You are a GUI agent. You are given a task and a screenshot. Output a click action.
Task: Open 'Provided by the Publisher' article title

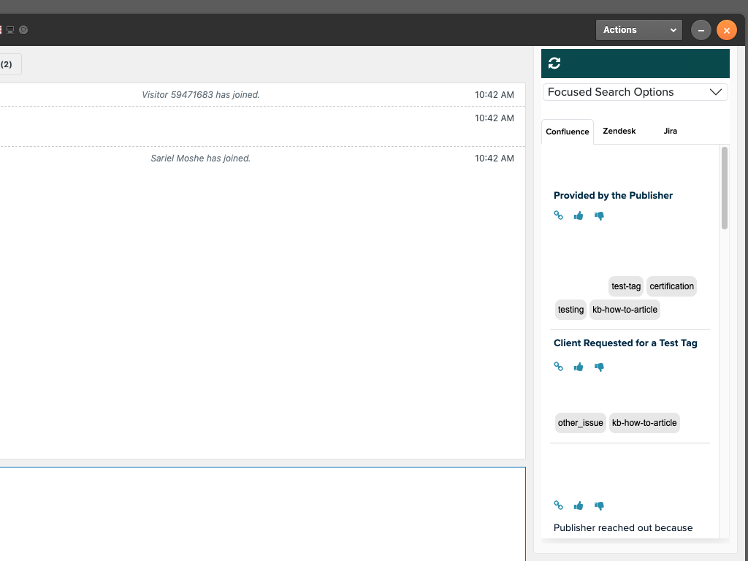click(x=613, y=195)
